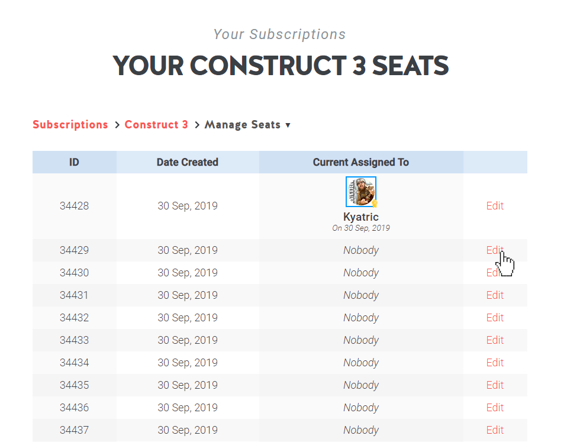Image resolution: width=583 pixels, height=442 pixels.
Task: Edit seat 34431
Action: click(x=495, y=295)
